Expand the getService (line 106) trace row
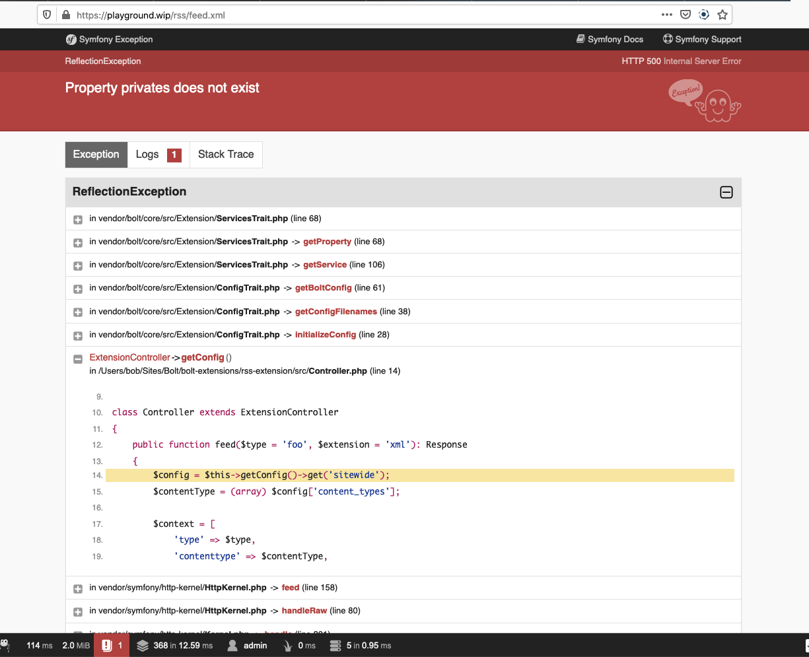809x657 pixels. [78, 265]
